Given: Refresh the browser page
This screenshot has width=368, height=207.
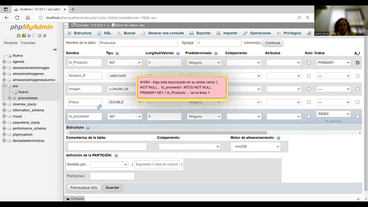Looking at the screenshot, I should (x=17, y=18).
